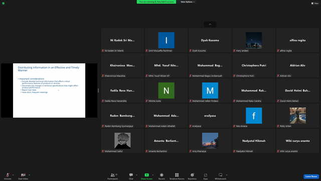Select fela elviana's f avatar tile
Viewport: 321px width, 181px height.
254,116
